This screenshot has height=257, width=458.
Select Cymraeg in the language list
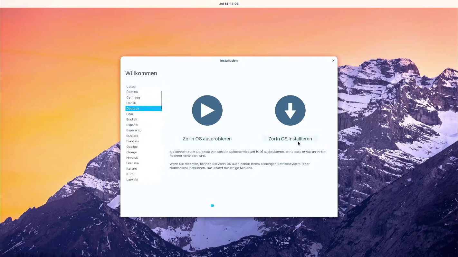143,97
